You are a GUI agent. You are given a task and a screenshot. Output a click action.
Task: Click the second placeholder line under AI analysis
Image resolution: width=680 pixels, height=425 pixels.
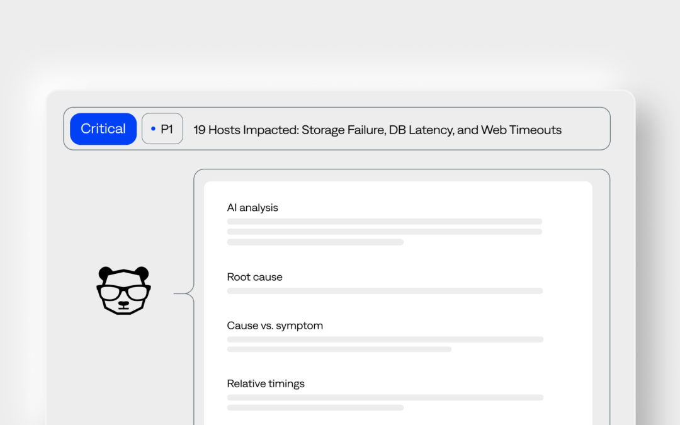pyautogui.click(x=385, y=232)
